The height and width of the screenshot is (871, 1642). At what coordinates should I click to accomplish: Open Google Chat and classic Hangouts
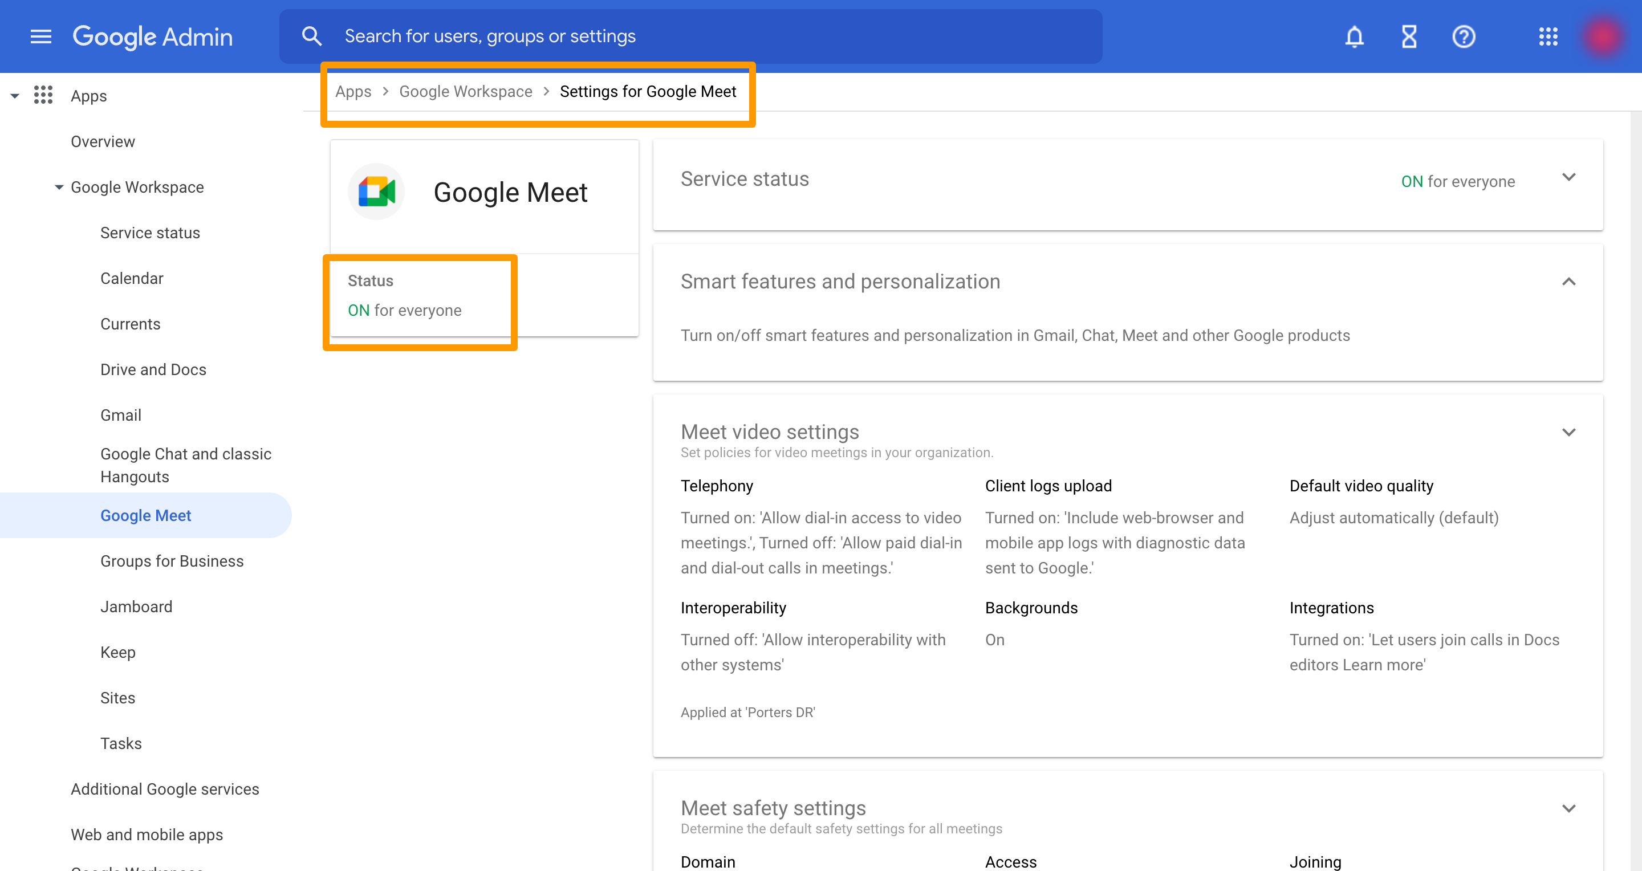pos(185,465)
